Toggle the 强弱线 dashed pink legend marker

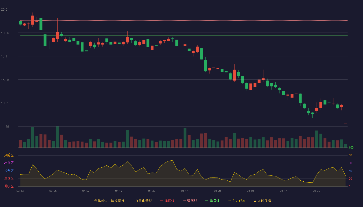(x=184, y=201)
